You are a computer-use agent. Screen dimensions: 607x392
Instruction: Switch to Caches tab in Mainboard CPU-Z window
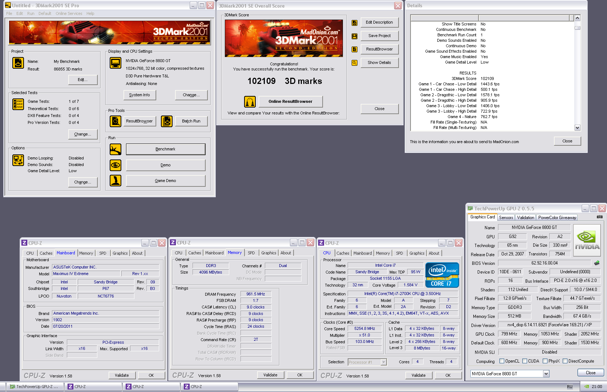click(46, 253)
